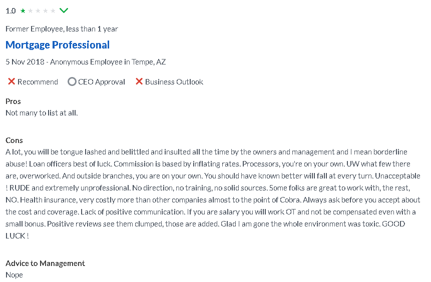Image resolution: width=431 pixels, height=282 pixels.
Task: Expand the green rating details chevron
Action: click(x=64, y=10)
